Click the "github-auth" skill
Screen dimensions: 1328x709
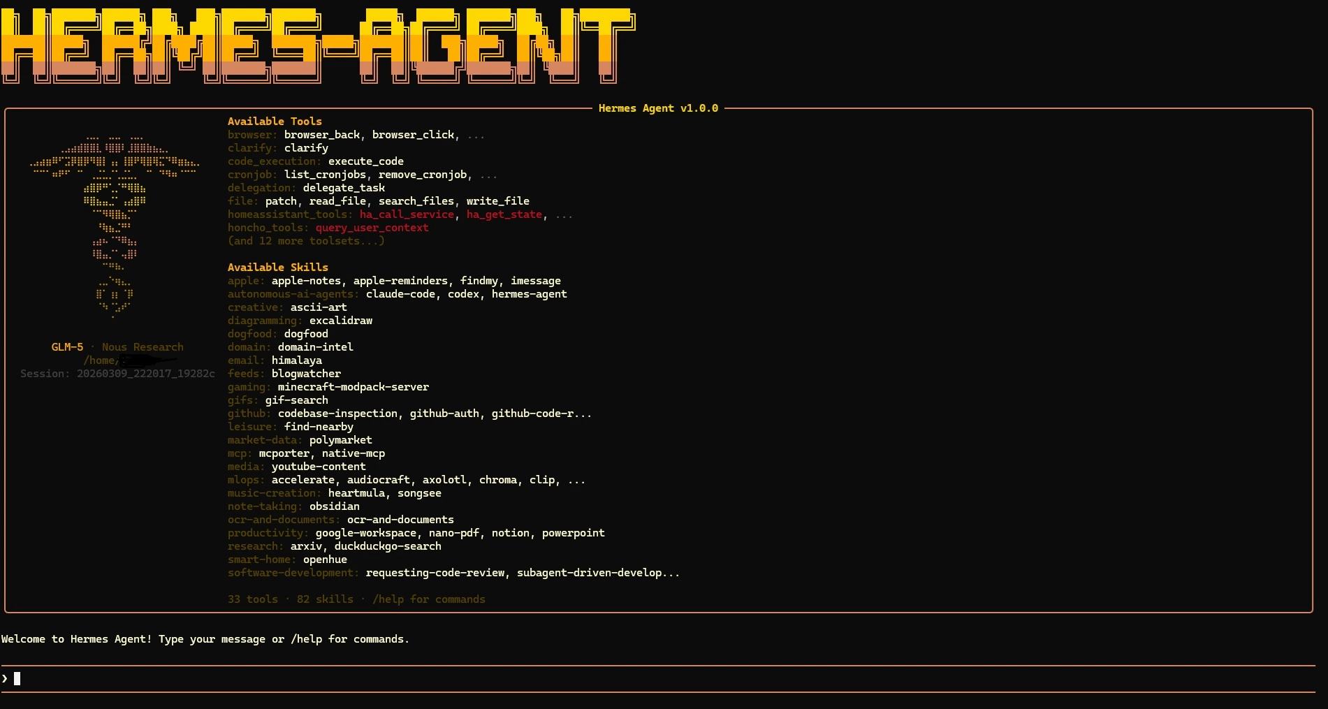[x=444, y=414]
